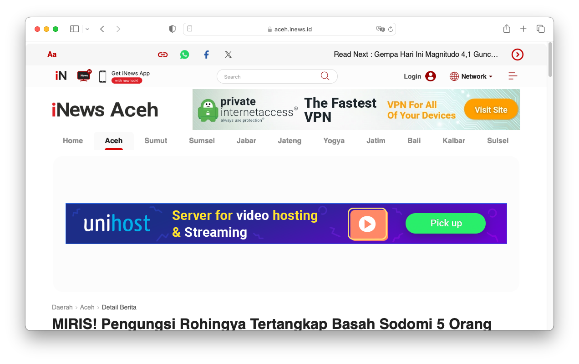
Task: Reload the page with the refresh icon
Action: [x=391, y=29]
